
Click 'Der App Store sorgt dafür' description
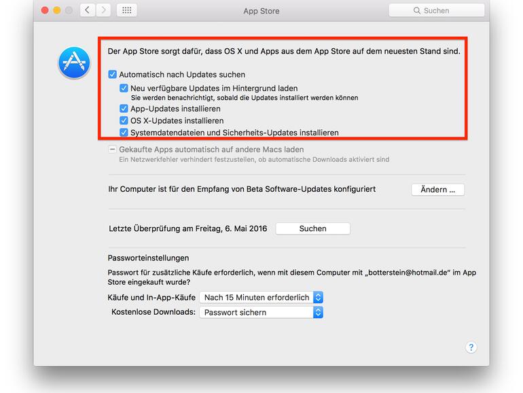(x=284, y=51)
